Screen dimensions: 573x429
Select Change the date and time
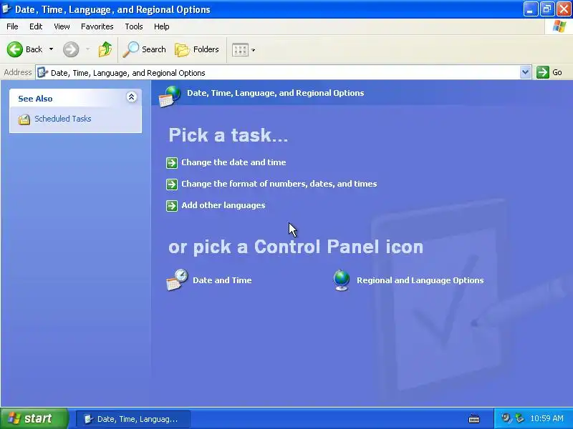tap(233, 162)
